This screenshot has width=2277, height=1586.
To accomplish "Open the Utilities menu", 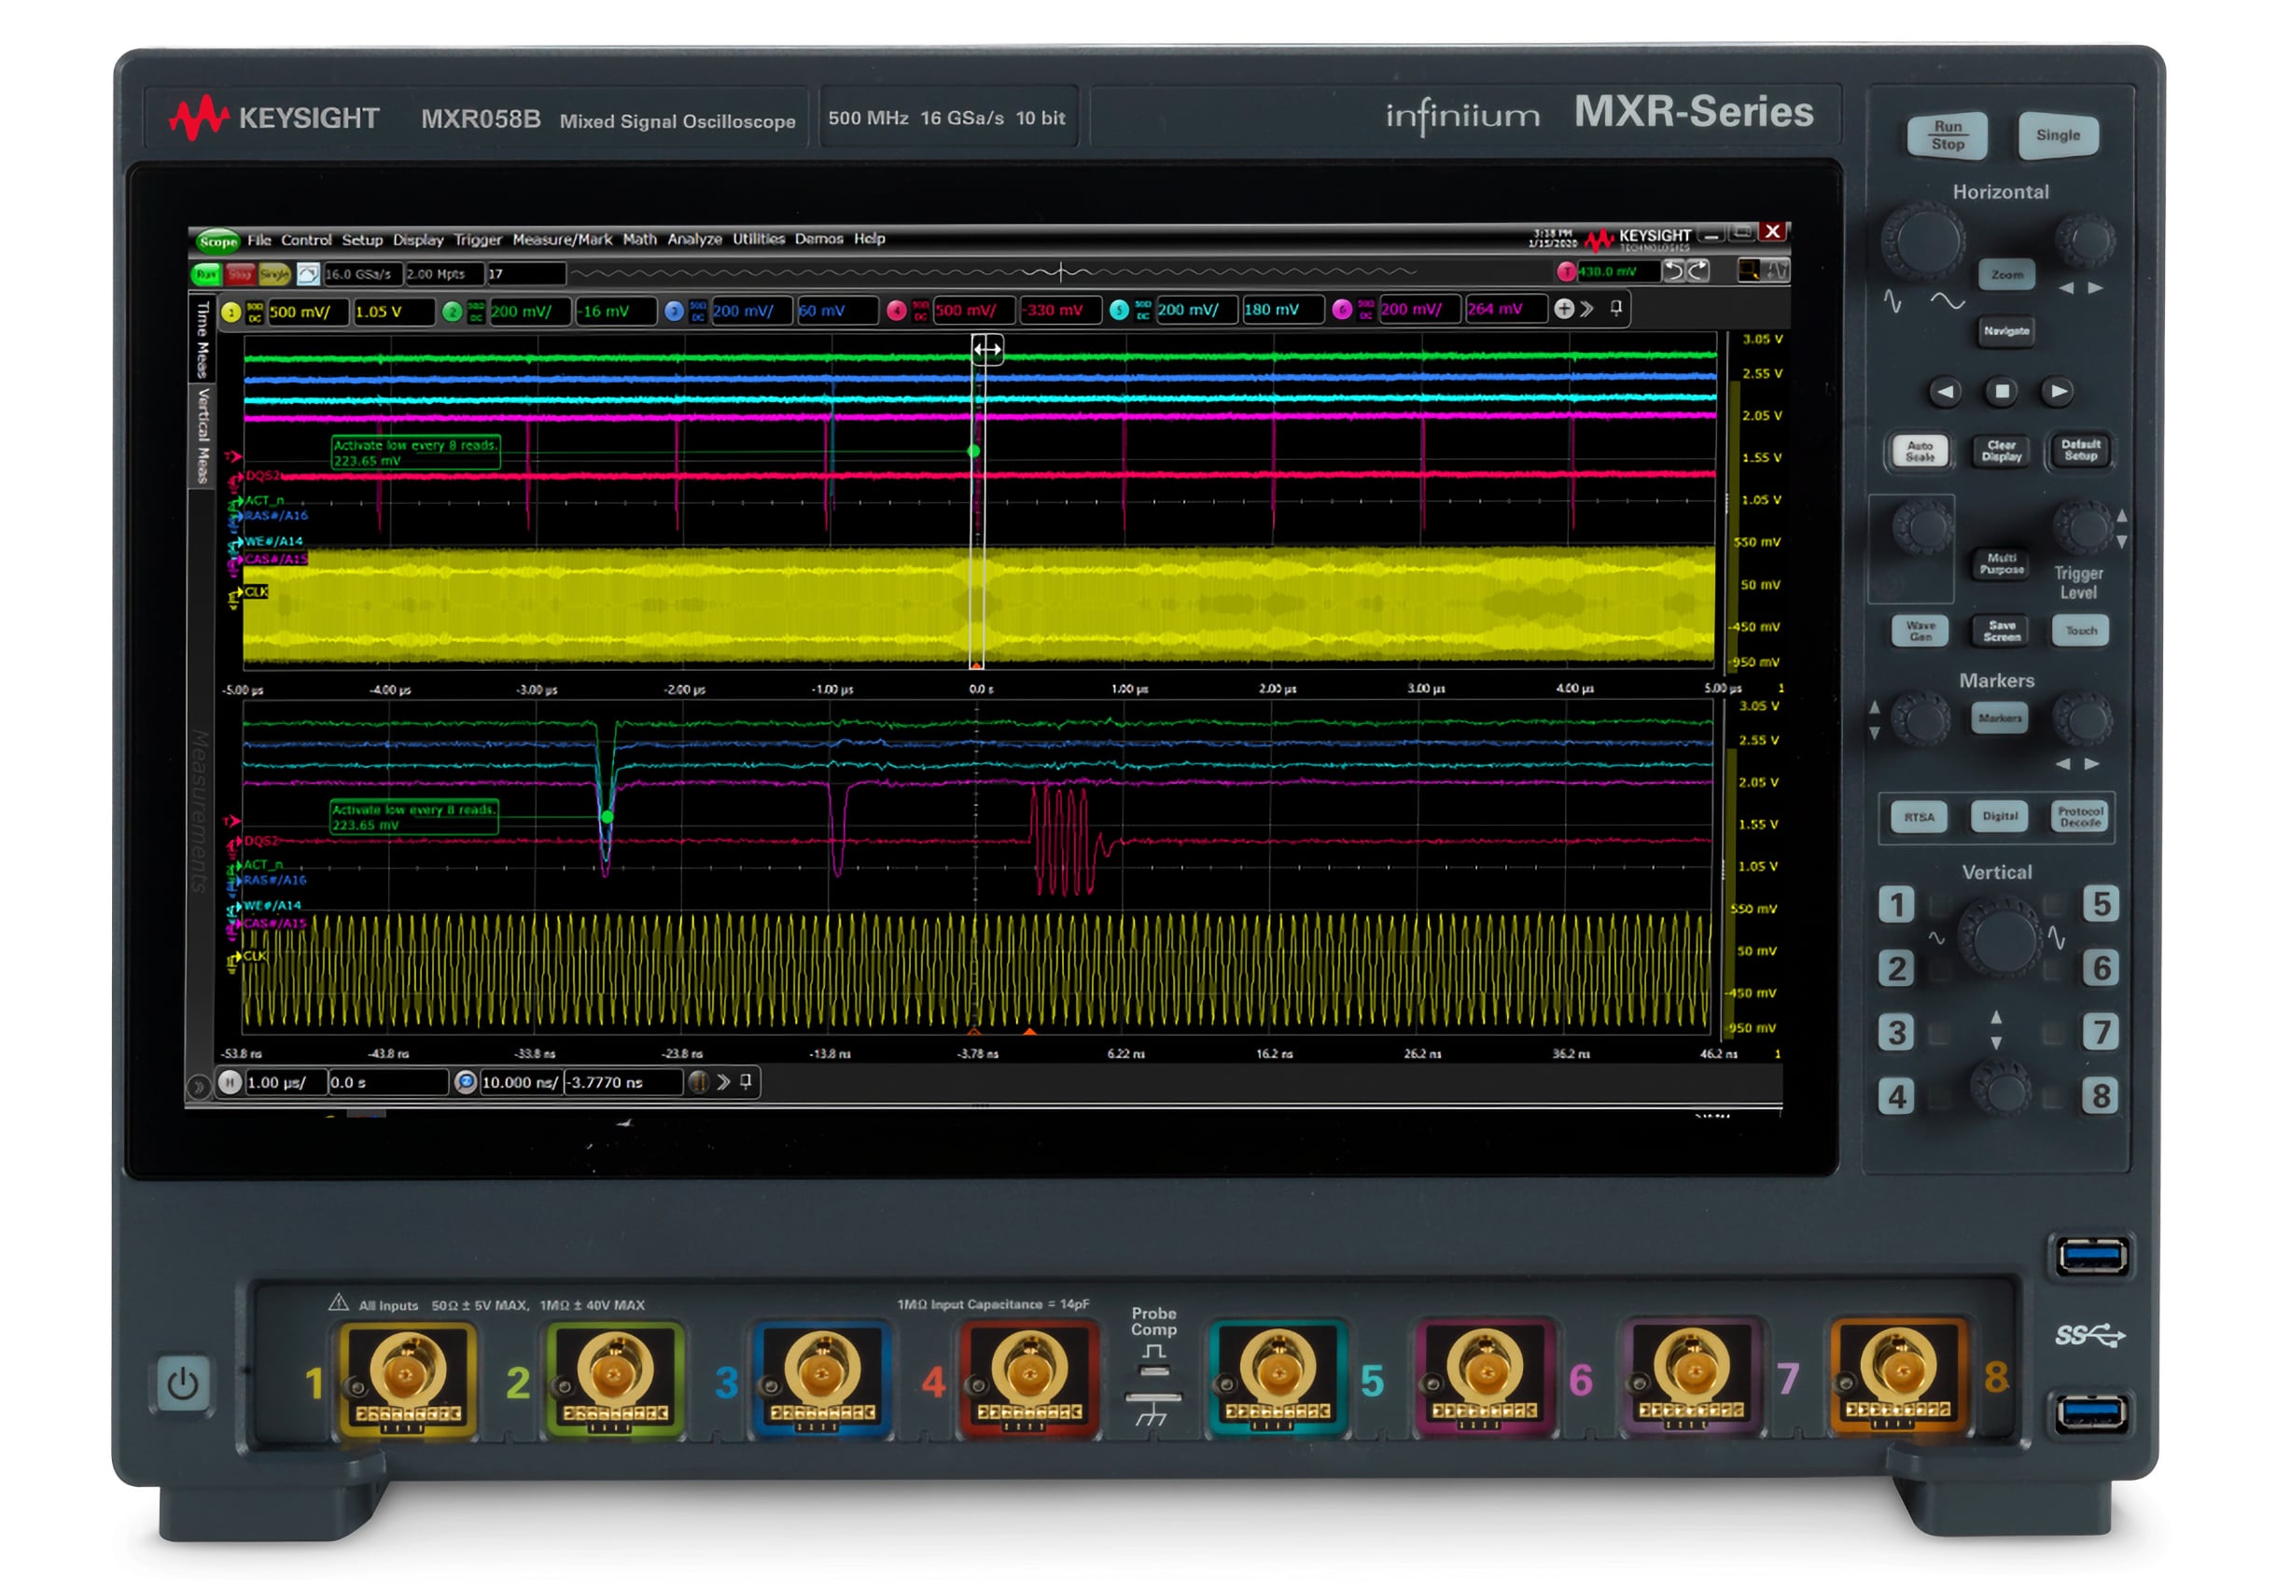I will coord(759,238).
